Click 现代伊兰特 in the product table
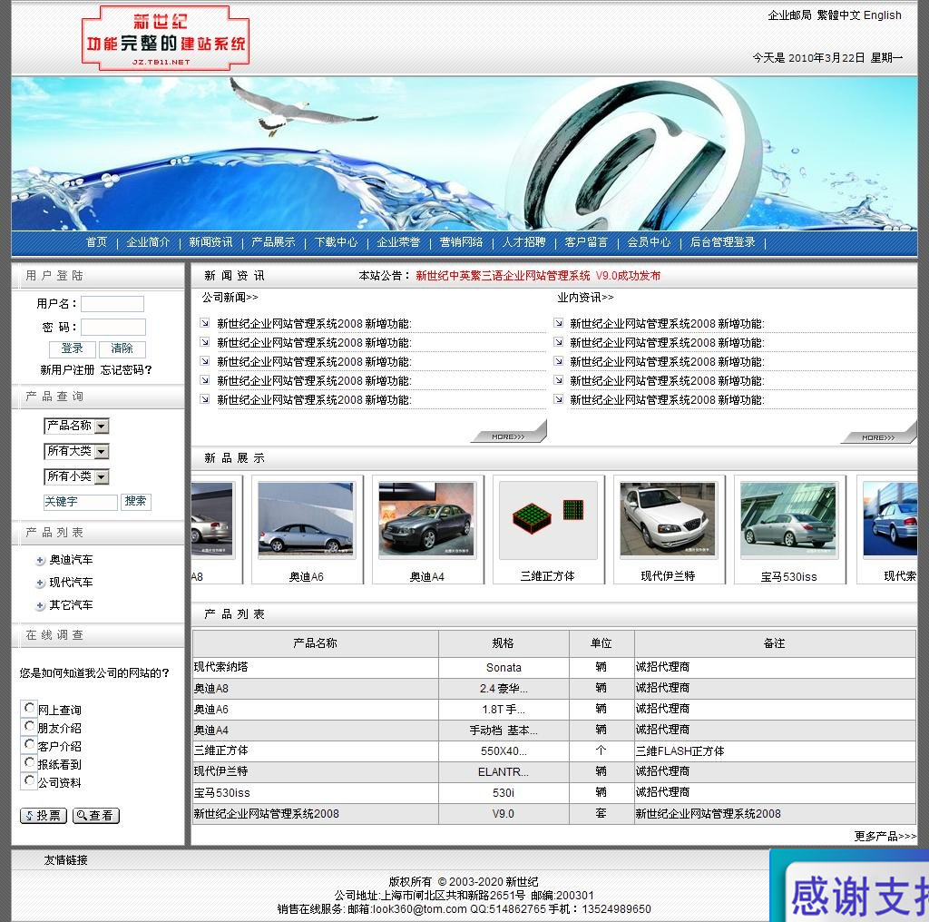Viewport: 929px width, 922px height. tap(221, 771)
